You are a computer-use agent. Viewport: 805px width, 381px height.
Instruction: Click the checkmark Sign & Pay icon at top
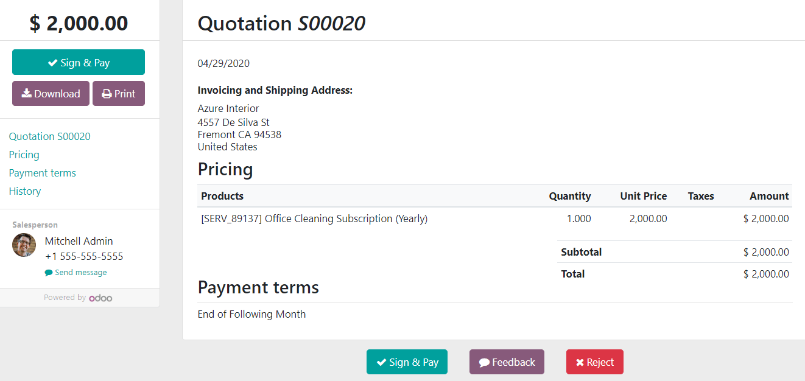point(53,61)
